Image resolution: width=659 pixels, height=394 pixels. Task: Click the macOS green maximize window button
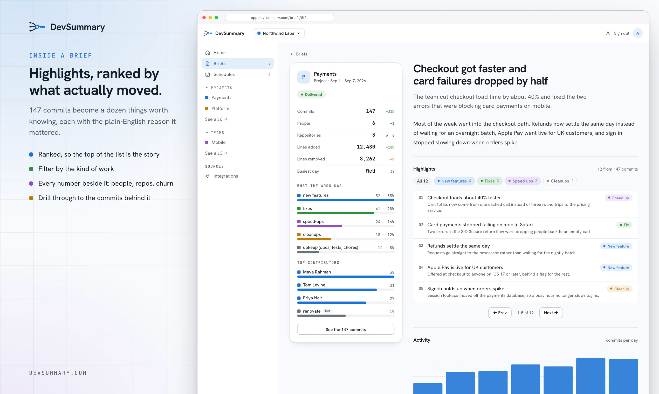click(x=216, y=18)
